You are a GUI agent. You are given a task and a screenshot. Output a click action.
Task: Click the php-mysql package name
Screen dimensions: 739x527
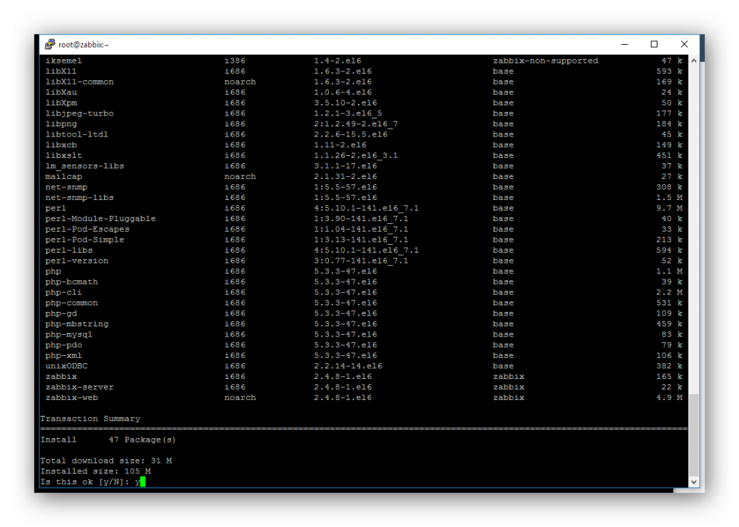pyautogui.click(x=69, y=334)
